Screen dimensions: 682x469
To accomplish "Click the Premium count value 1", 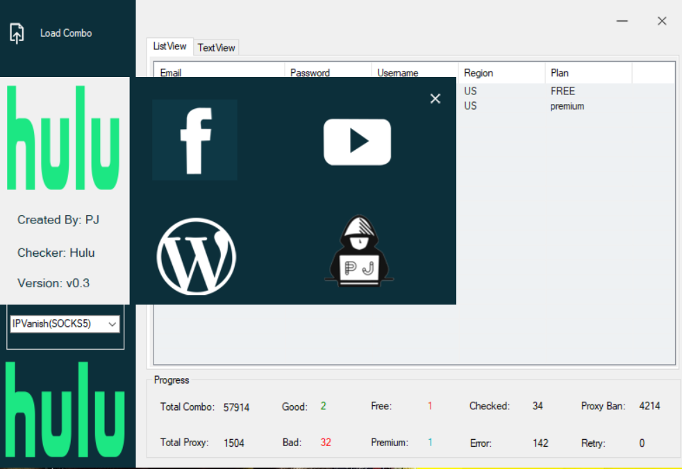I will (x=430, y=443).
